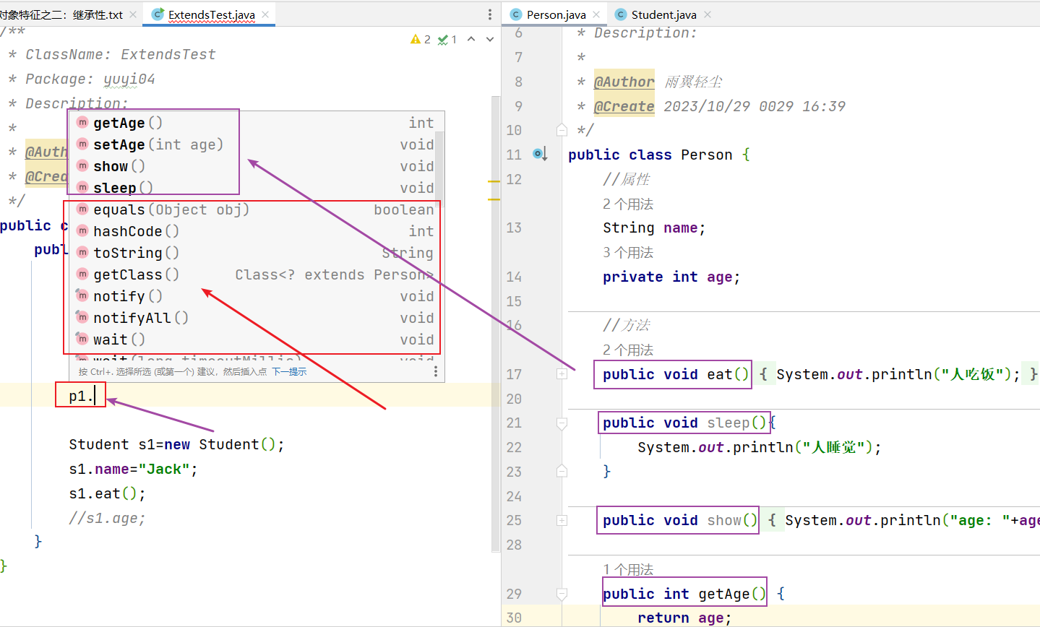
Task: Click the left editor vertical scrollbar
Action: [x=496, y=324]
